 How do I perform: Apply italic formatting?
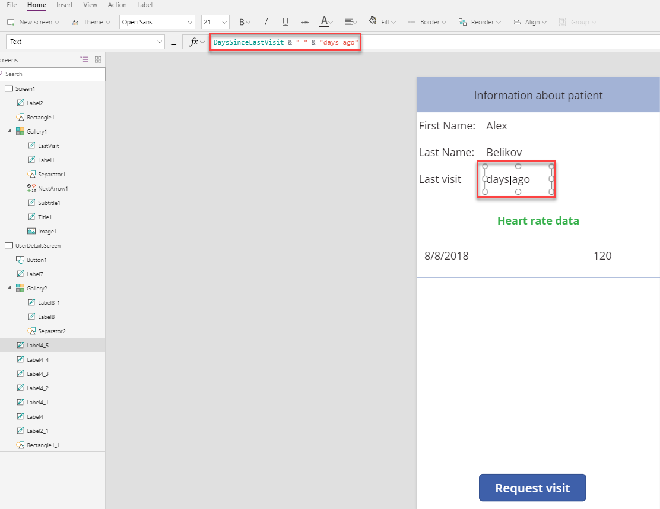265,23
